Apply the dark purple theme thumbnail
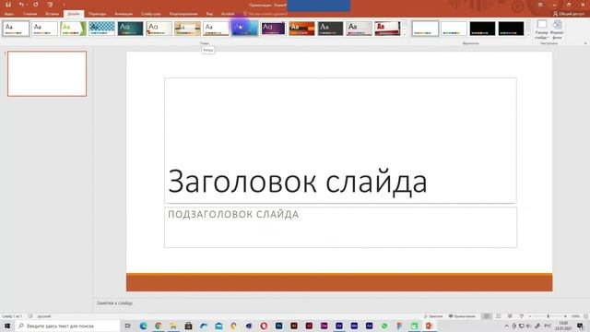Viewport: 590px width, 332px height. coord(273,29)
